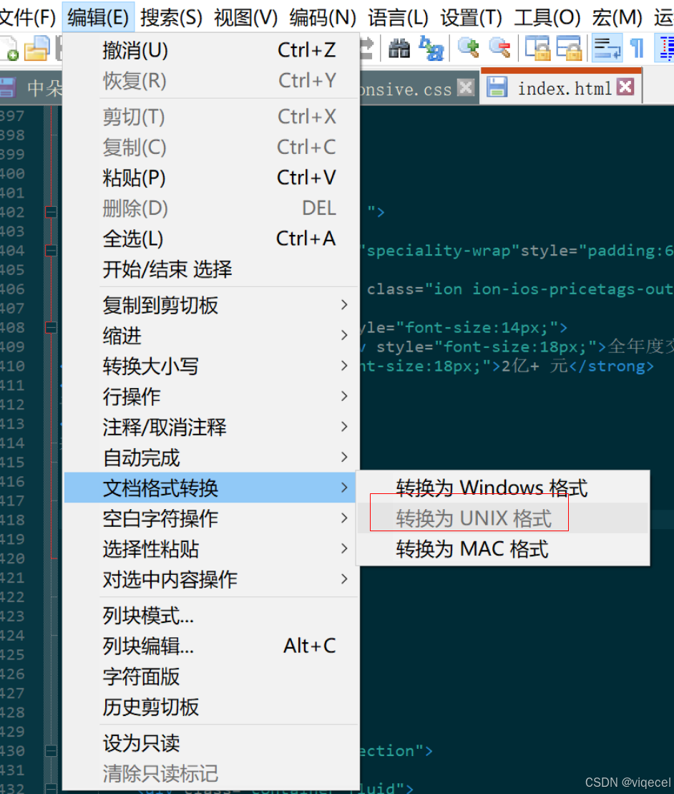Viewport: 674px width, 794px height.
Task: Toggle the indent guide icon
Action: pyautogui.click(x=666, y=48)
